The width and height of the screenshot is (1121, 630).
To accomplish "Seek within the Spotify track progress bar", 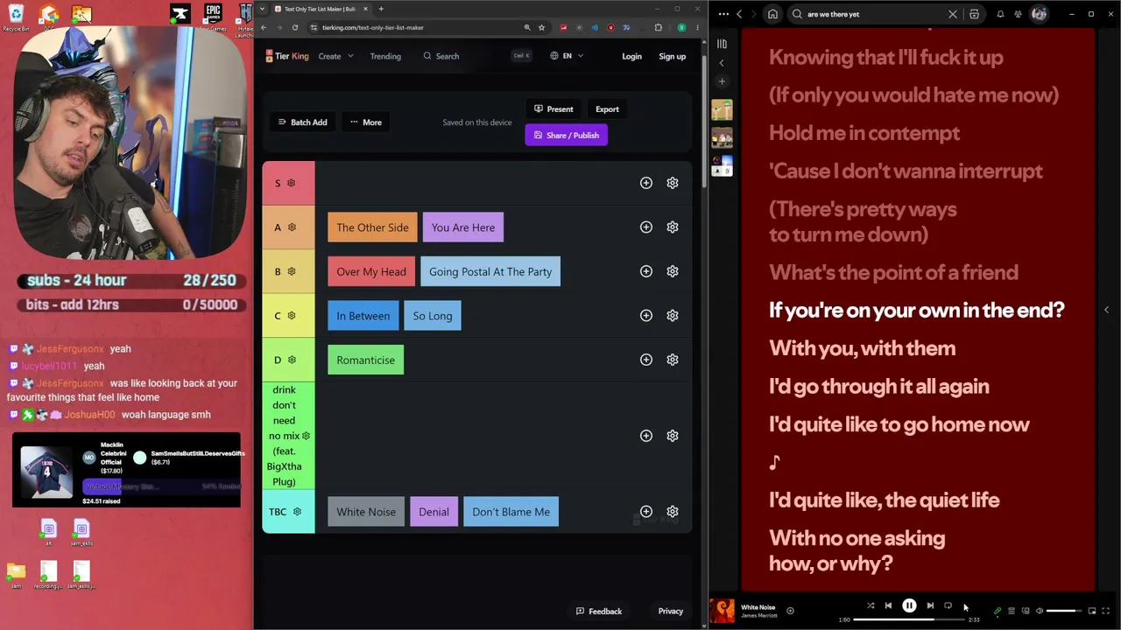I will 909,619.
